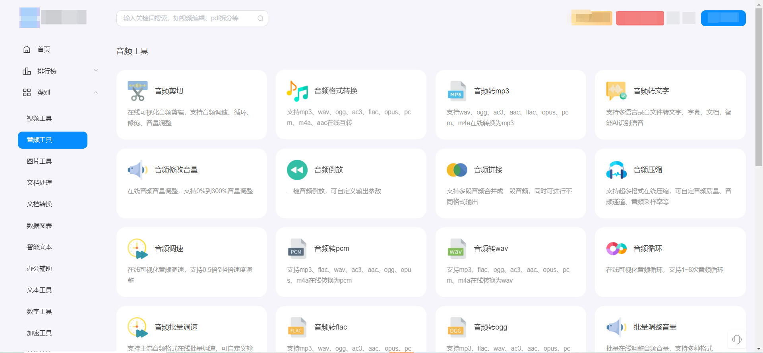Expand the 排行榜 chevron
The image size is (763, 353).
coord(96,71)
